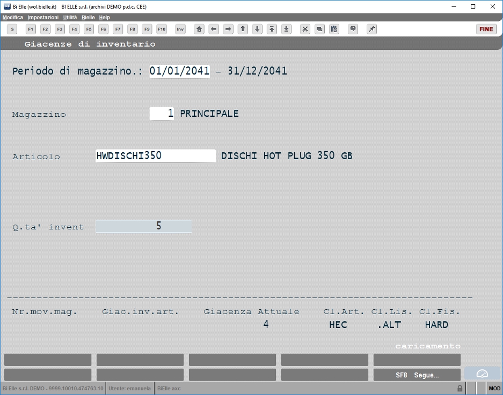The width and height of the screenshot is (503, 395).
Task: Click the up arrow toolbar icon
Action: (x=243, y=29)
